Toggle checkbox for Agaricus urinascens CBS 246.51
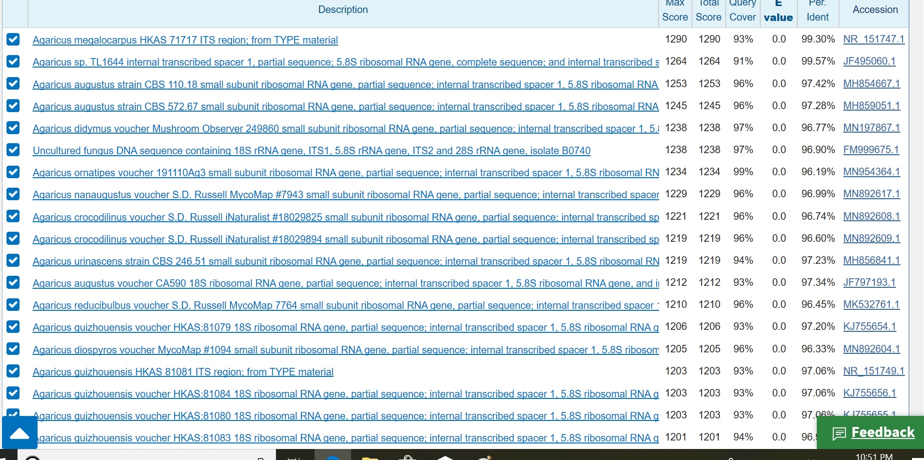Image resolution: width=924 pixels, height=460 pixels. [13, 261]
